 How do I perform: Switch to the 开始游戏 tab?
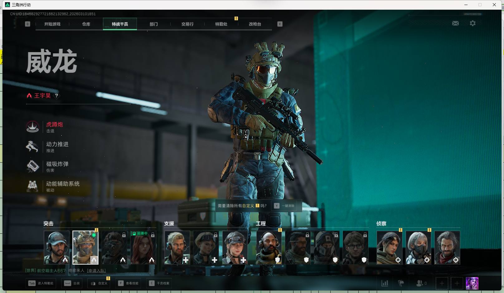tap(52, 24)
